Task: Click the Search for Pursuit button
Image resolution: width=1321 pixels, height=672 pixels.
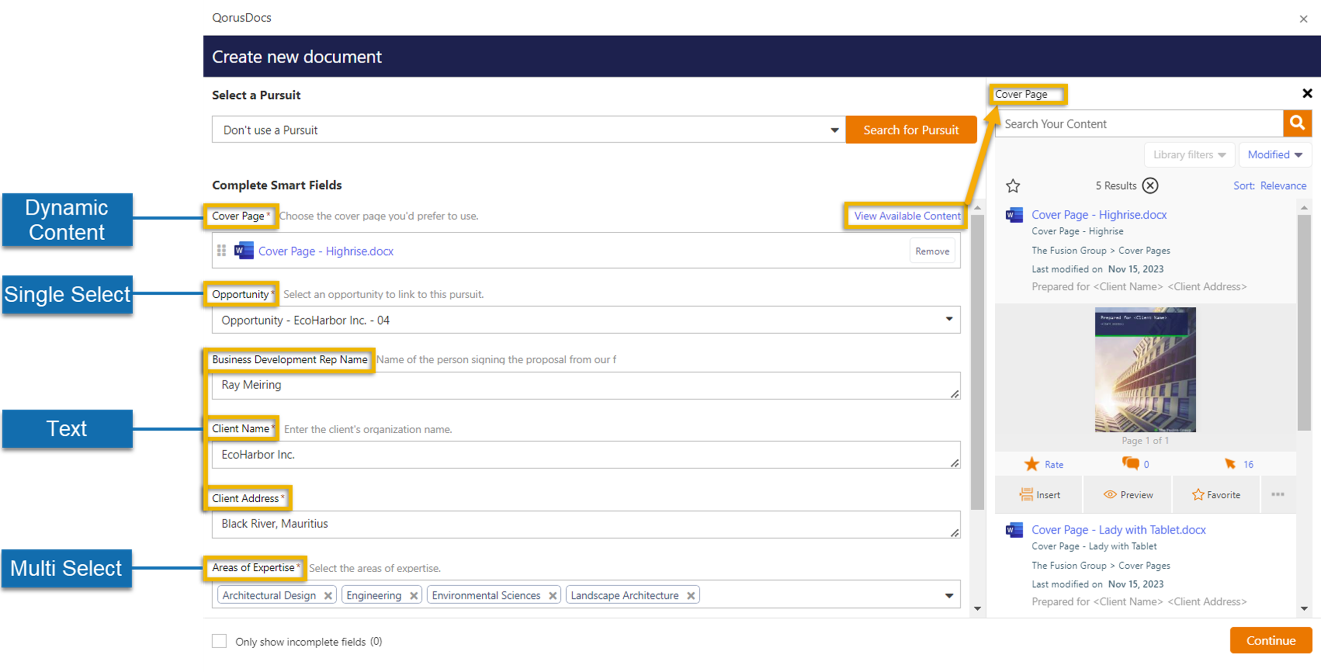Action: 911,130
